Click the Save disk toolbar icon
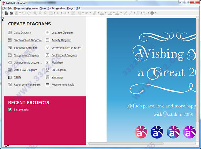Image resolution: width=201 pixels, height=149 pixels. coord(17,13)
